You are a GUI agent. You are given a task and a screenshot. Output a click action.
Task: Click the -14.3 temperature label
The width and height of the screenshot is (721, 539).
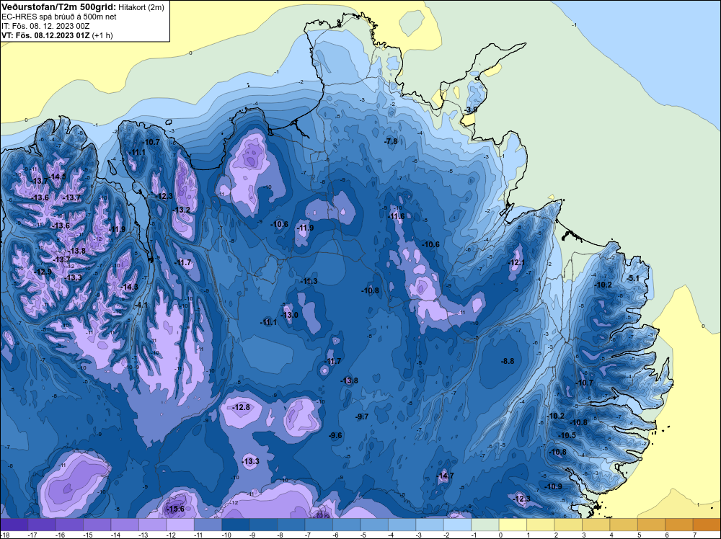(130, 288)
